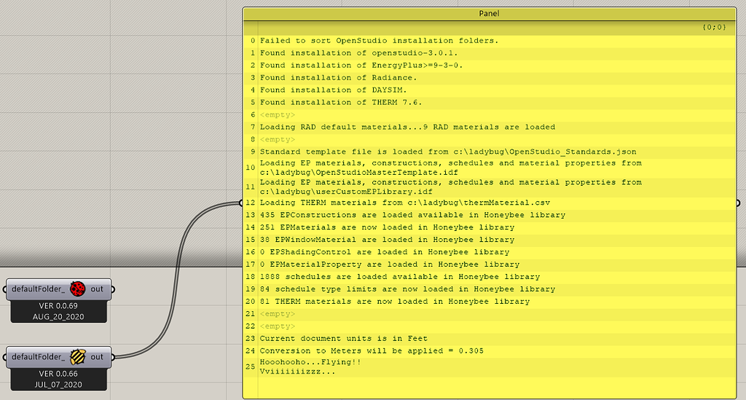The image size is (746, 400).
Task: Click defaultFolder_ input on Ladybug component
Action: tap(38, 289)
